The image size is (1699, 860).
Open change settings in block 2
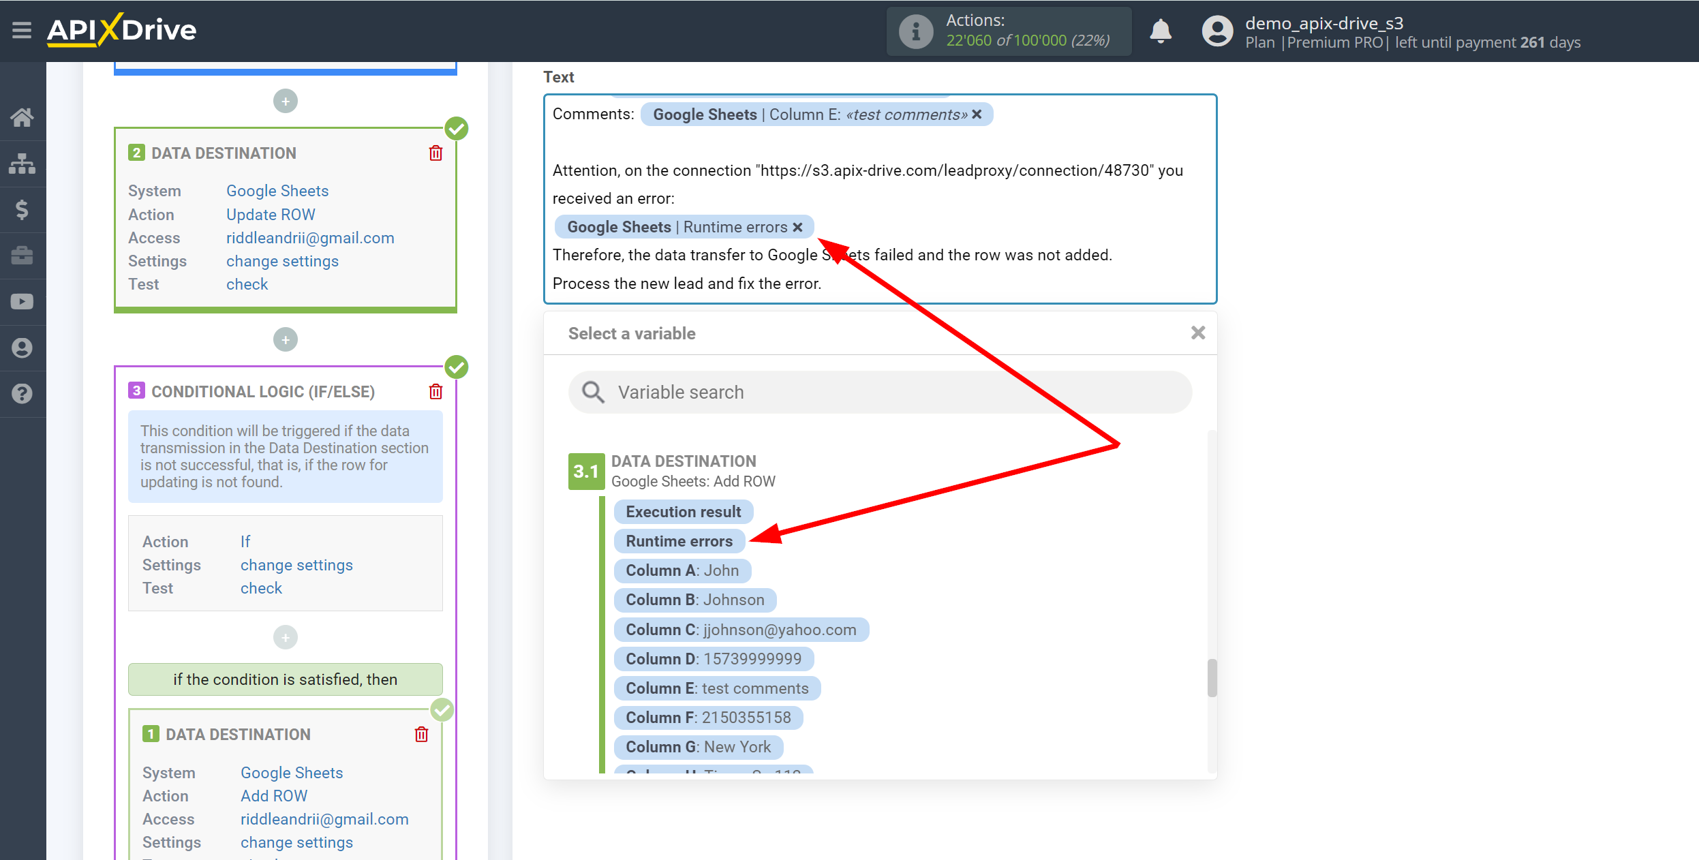click(x=282, y=261)
